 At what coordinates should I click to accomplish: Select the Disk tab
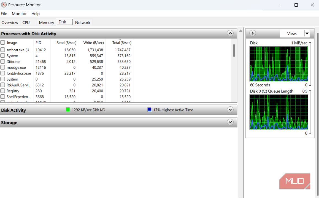click(x=65, y=22)
